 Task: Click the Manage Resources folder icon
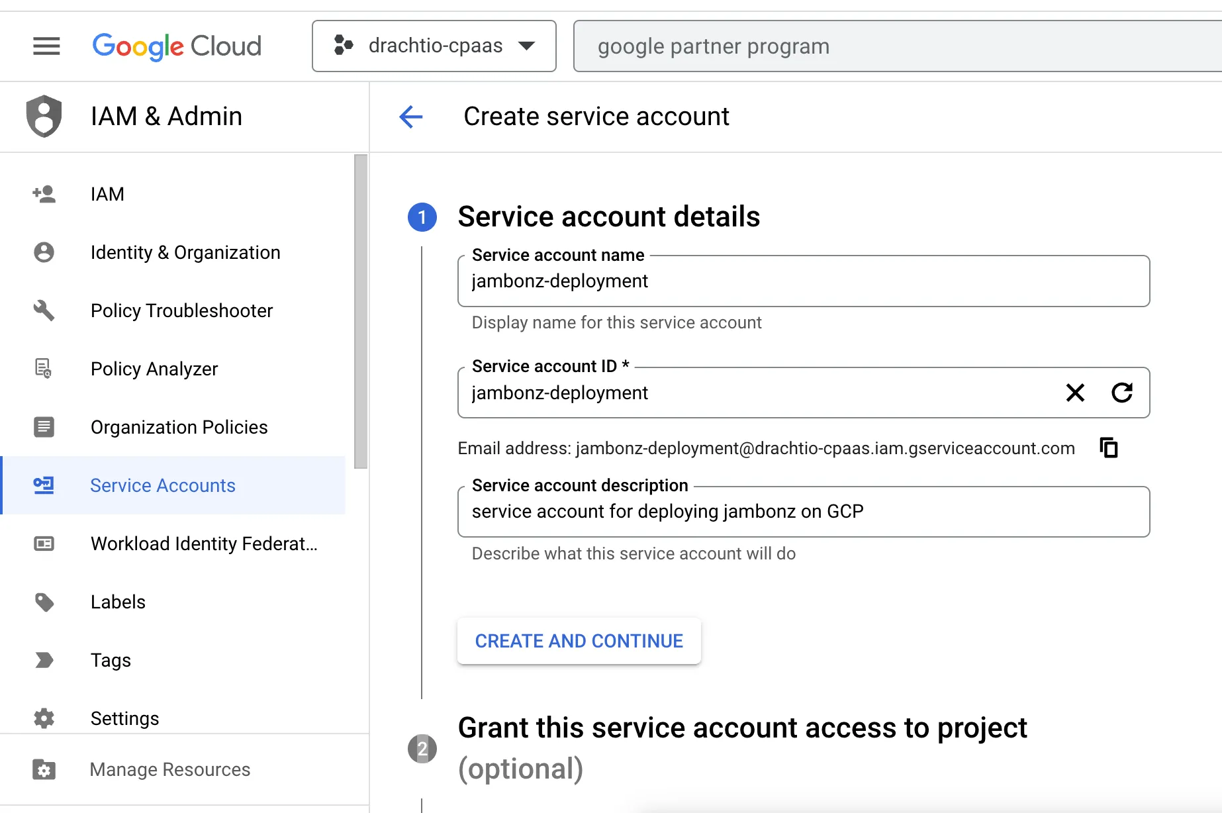tap(44, 769)
